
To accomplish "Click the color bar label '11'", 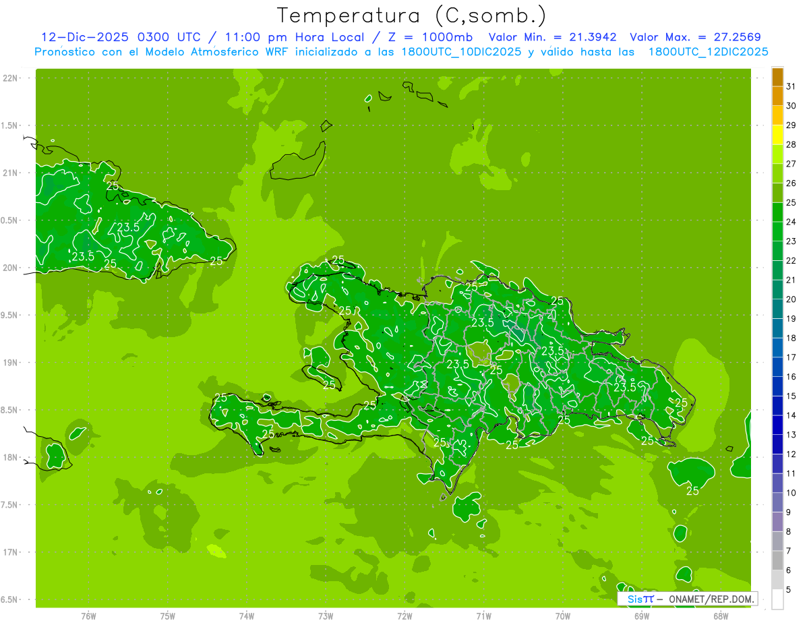I will [x=791, y=474].
